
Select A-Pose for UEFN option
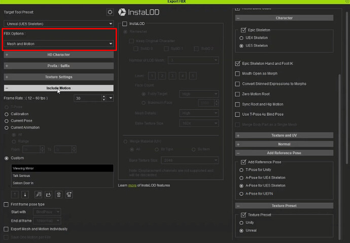(241, 194)
